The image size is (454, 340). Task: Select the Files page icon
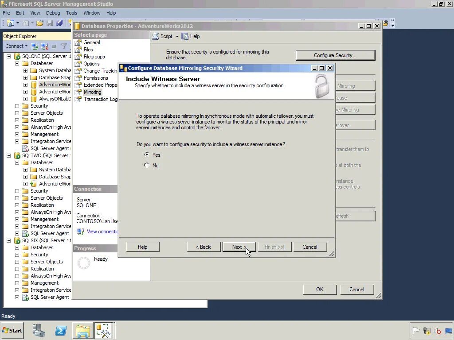pyautogui.click(x=78, y=50)
